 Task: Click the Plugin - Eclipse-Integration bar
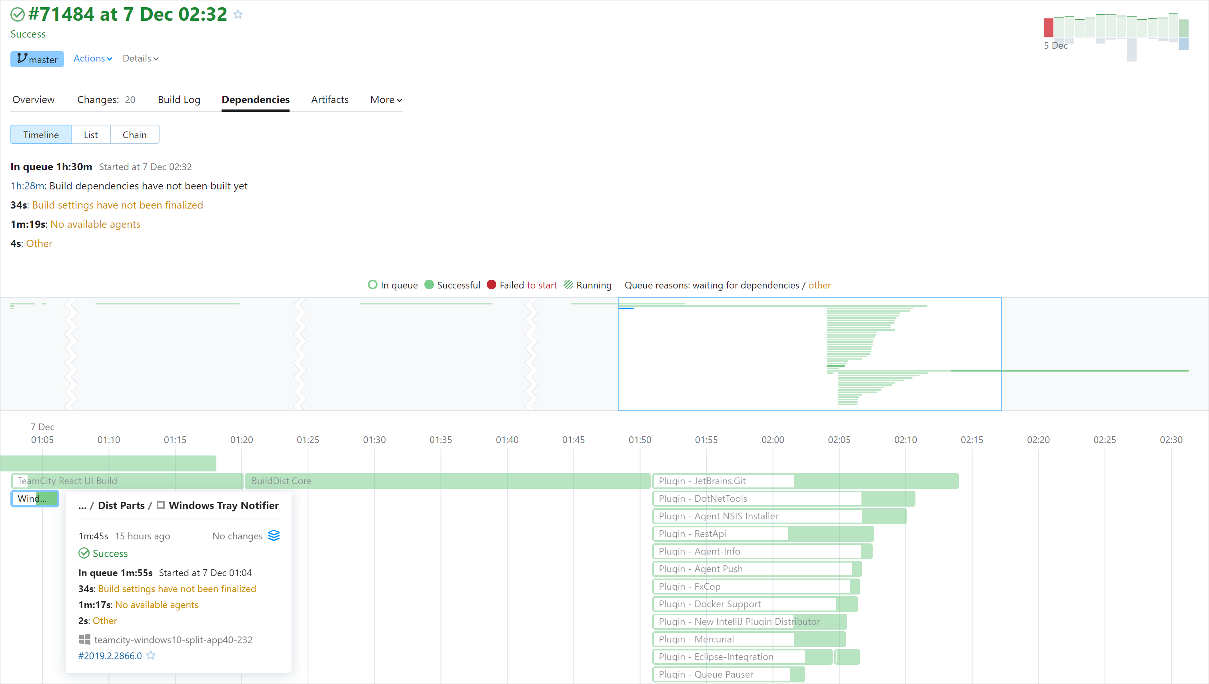(x=743, y=657)
